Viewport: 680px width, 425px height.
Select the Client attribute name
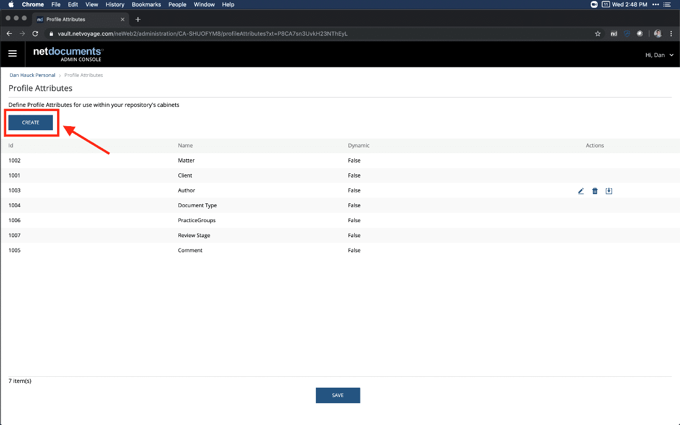[x=185, y=176]
